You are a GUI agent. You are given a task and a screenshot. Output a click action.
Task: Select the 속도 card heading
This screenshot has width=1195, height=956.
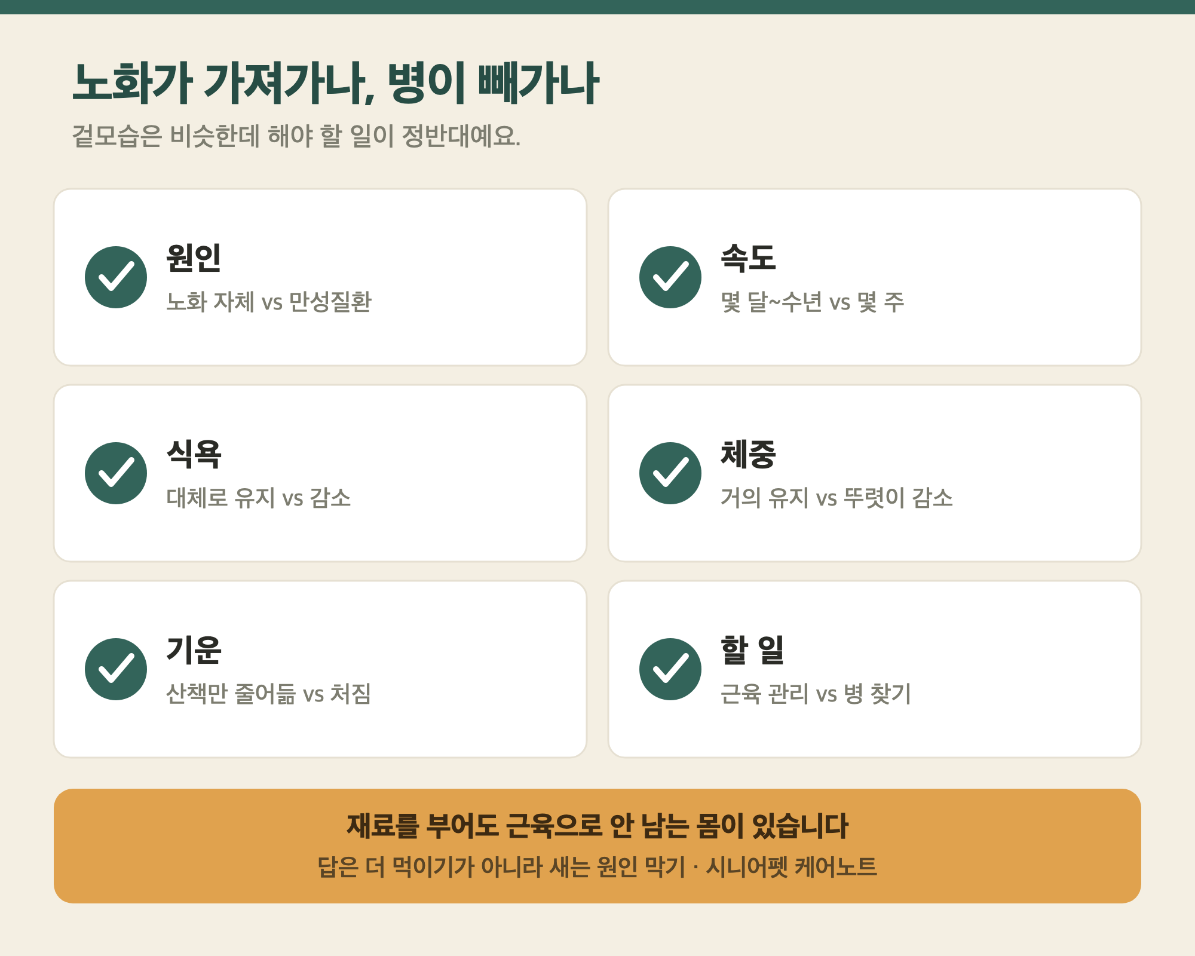pos(748,258)
